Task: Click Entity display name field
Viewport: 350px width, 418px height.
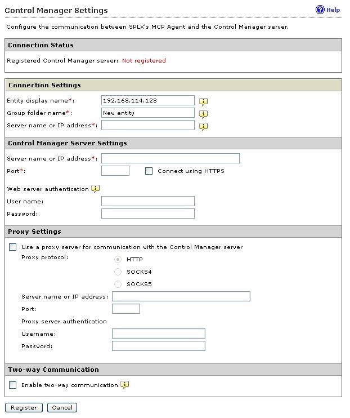Action: tap(148, 100)
